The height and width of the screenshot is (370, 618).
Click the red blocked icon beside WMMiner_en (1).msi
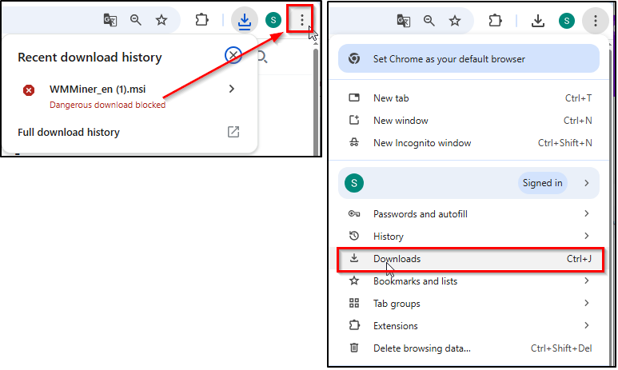(x=28, y=90)
